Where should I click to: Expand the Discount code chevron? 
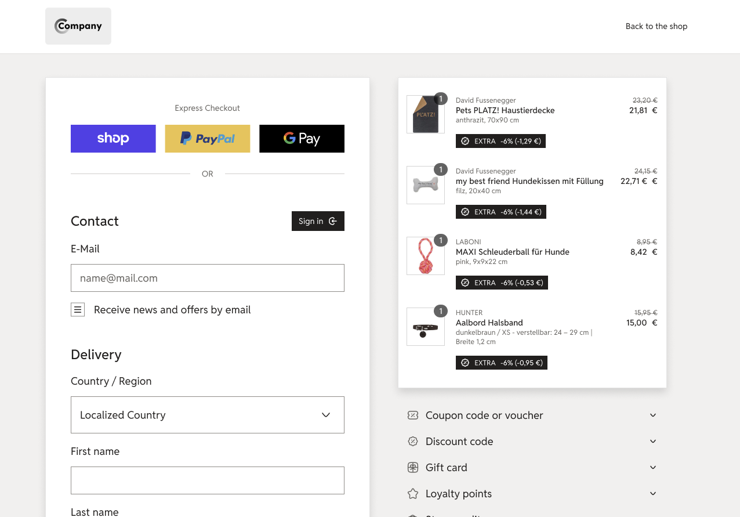coord(653,442)
